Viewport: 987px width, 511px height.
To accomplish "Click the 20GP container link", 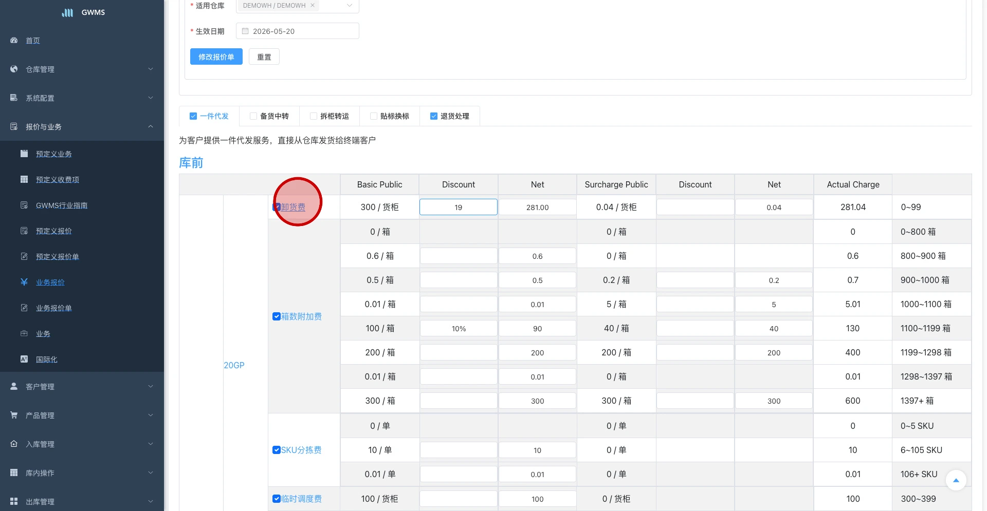I will [234, 365].
